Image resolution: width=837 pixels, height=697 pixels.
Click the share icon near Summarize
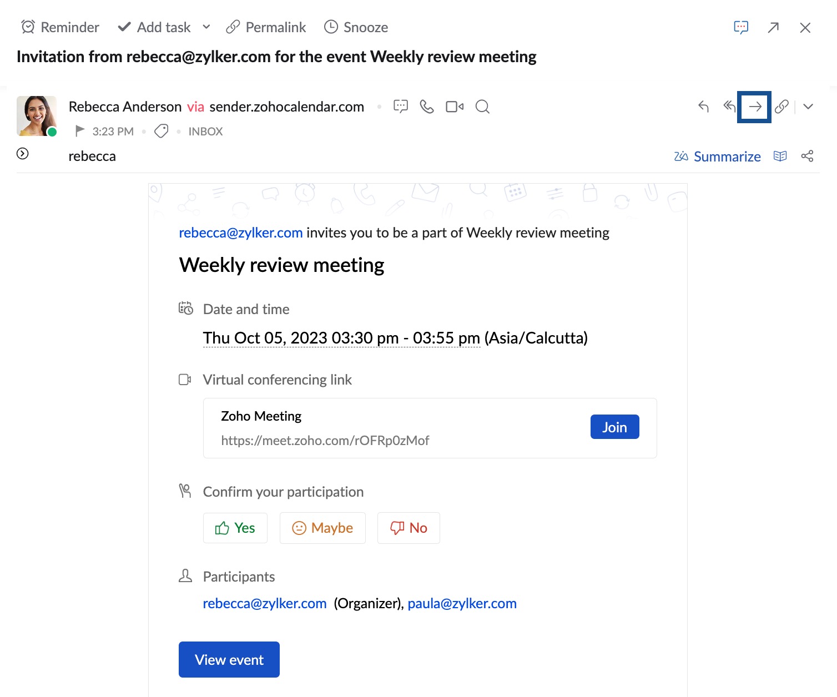(x=807, y=156)
